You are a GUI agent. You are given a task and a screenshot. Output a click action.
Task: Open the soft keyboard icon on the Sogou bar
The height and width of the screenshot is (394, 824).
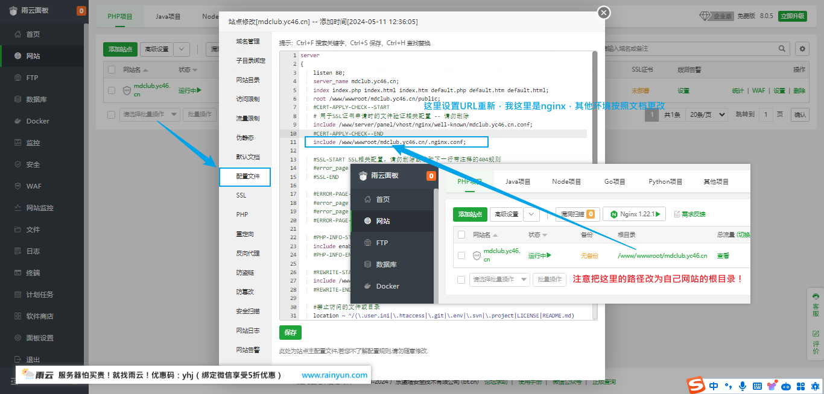tap(756, 386)
